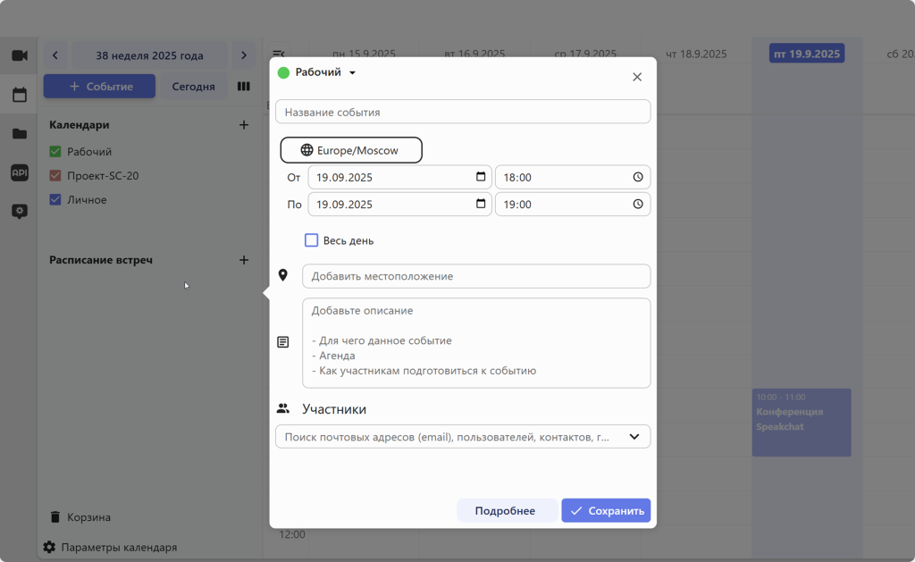The image size is (915, 562).
Task: Click the 'Сохранить' button
Action: (x=606, y=511)
